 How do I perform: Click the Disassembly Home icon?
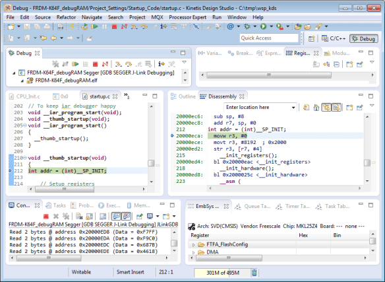(316, 108)
